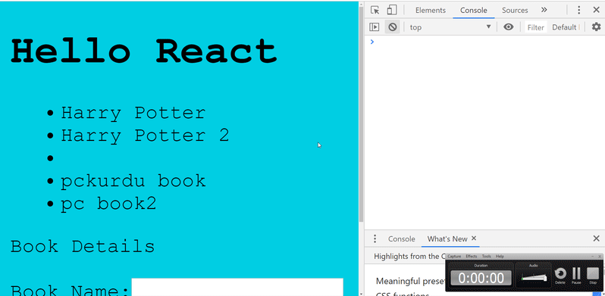
Task: Clear console with the ban icon
Action: [393, 27]
